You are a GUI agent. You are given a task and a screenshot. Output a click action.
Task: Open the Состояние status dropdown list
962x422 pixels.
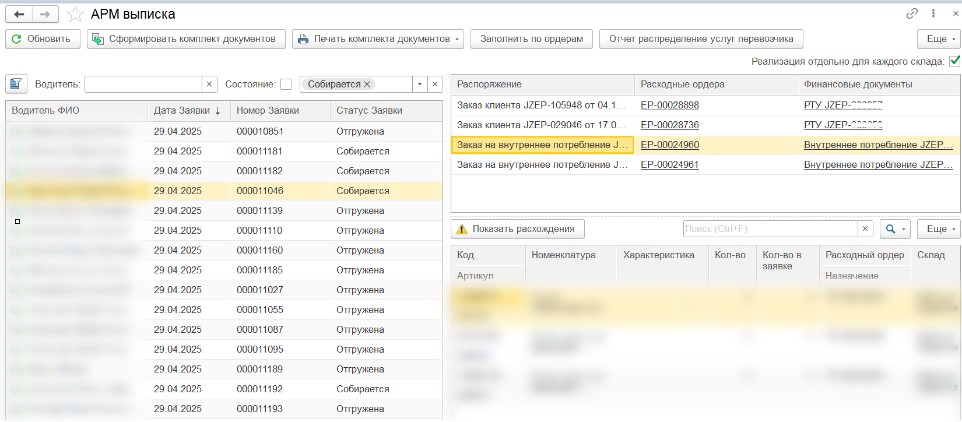[420, 84]
